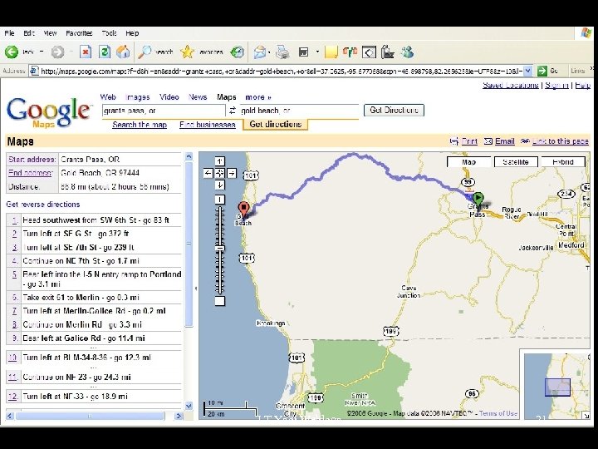Click the red Gold Beach destination marker
The width and height of the screenshot is (598, 449).
(243, 210)
